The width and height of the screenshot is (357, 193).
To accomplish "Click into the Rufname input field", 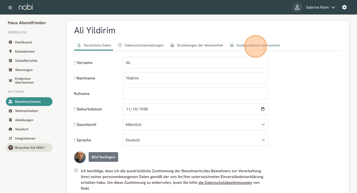I will click(195, 94).
